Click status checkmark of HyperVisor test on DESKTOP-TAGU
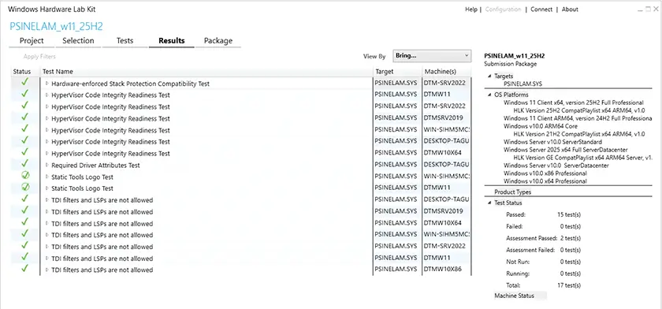 point(24,140)
